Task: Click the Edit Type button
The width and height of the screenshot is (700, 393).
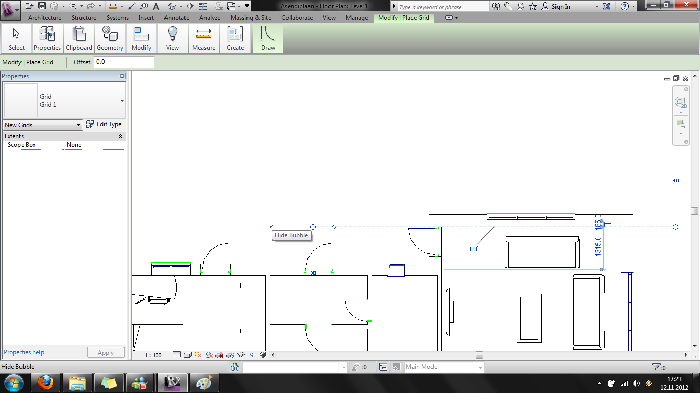Action: [x=104, y=124]
